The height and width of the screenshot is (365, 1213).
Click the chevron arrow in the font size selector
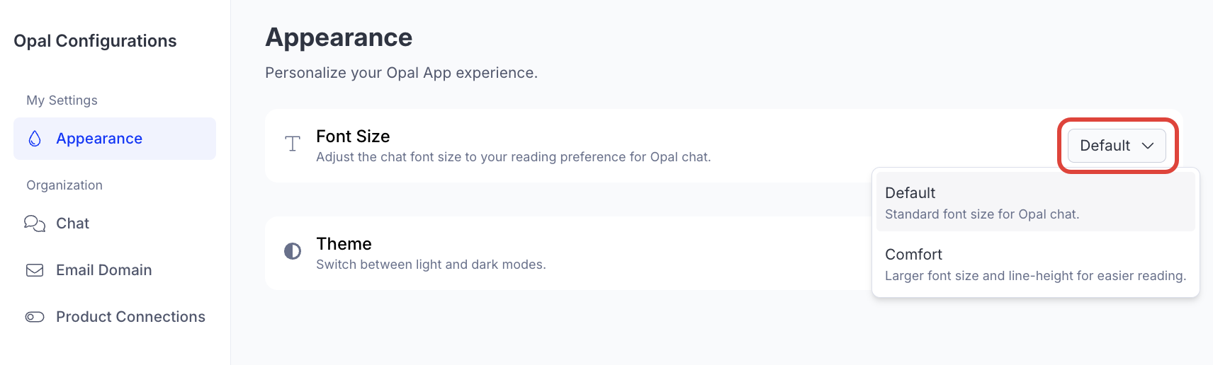1148,146
